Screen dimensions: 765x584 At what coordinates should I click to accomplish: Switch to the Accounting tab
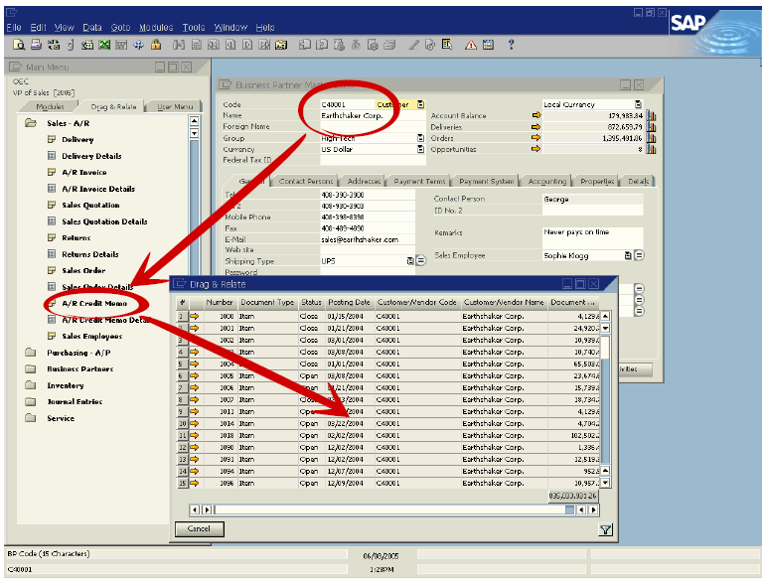point(546,181)
